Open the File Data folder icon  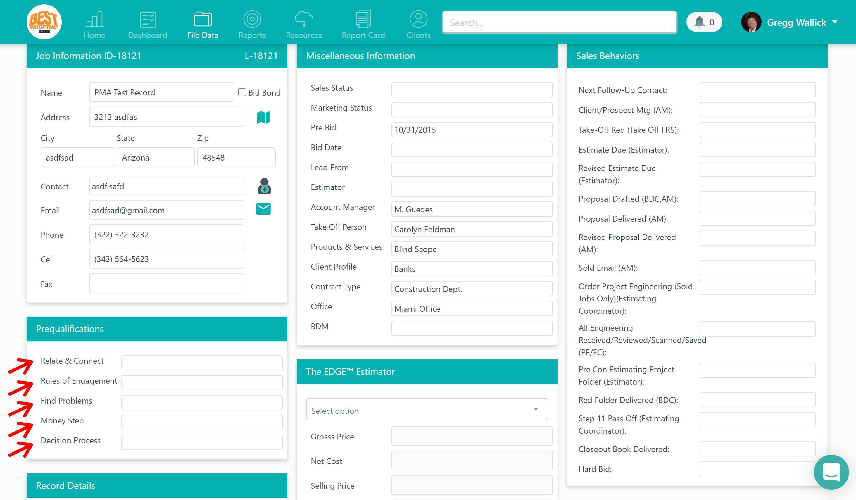tap(203, 19)
